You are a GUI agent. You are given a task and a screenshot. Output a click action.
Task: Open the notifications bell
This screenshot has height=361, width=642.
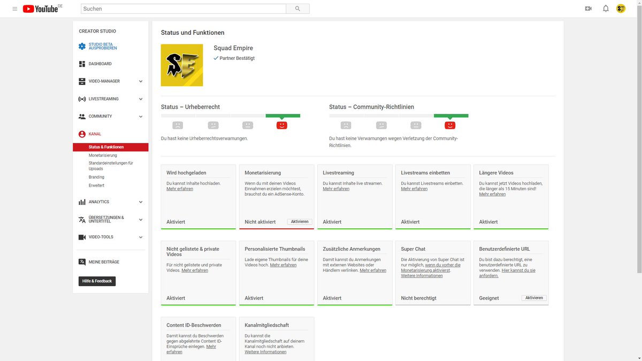click(606, 9)
